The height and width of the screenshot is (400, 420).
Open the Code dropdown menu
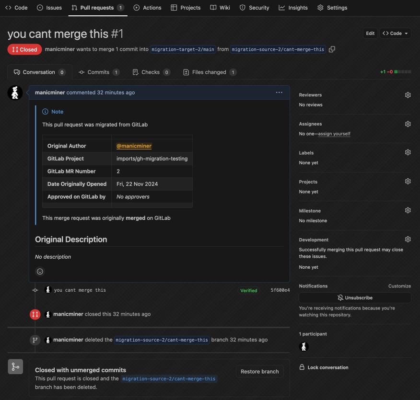coord(394,34)
